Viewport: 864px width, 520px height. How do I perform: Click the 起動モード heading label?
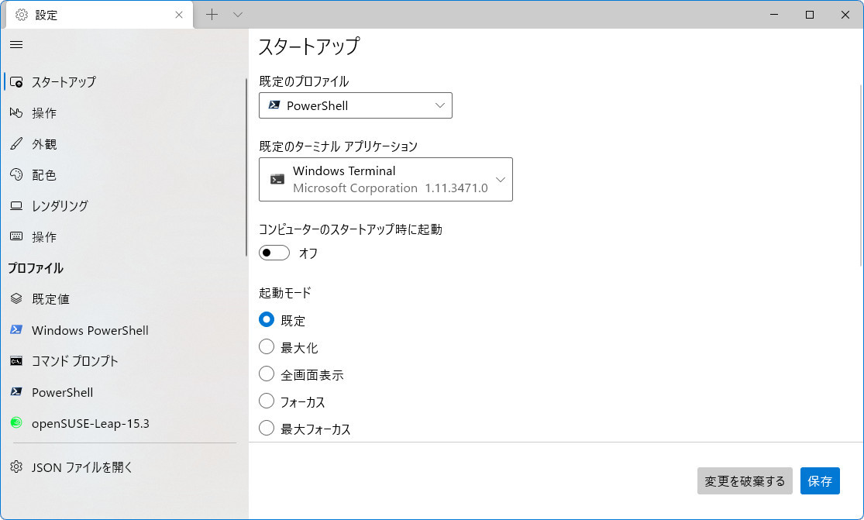pyautogui.click(x=285, y=292)
